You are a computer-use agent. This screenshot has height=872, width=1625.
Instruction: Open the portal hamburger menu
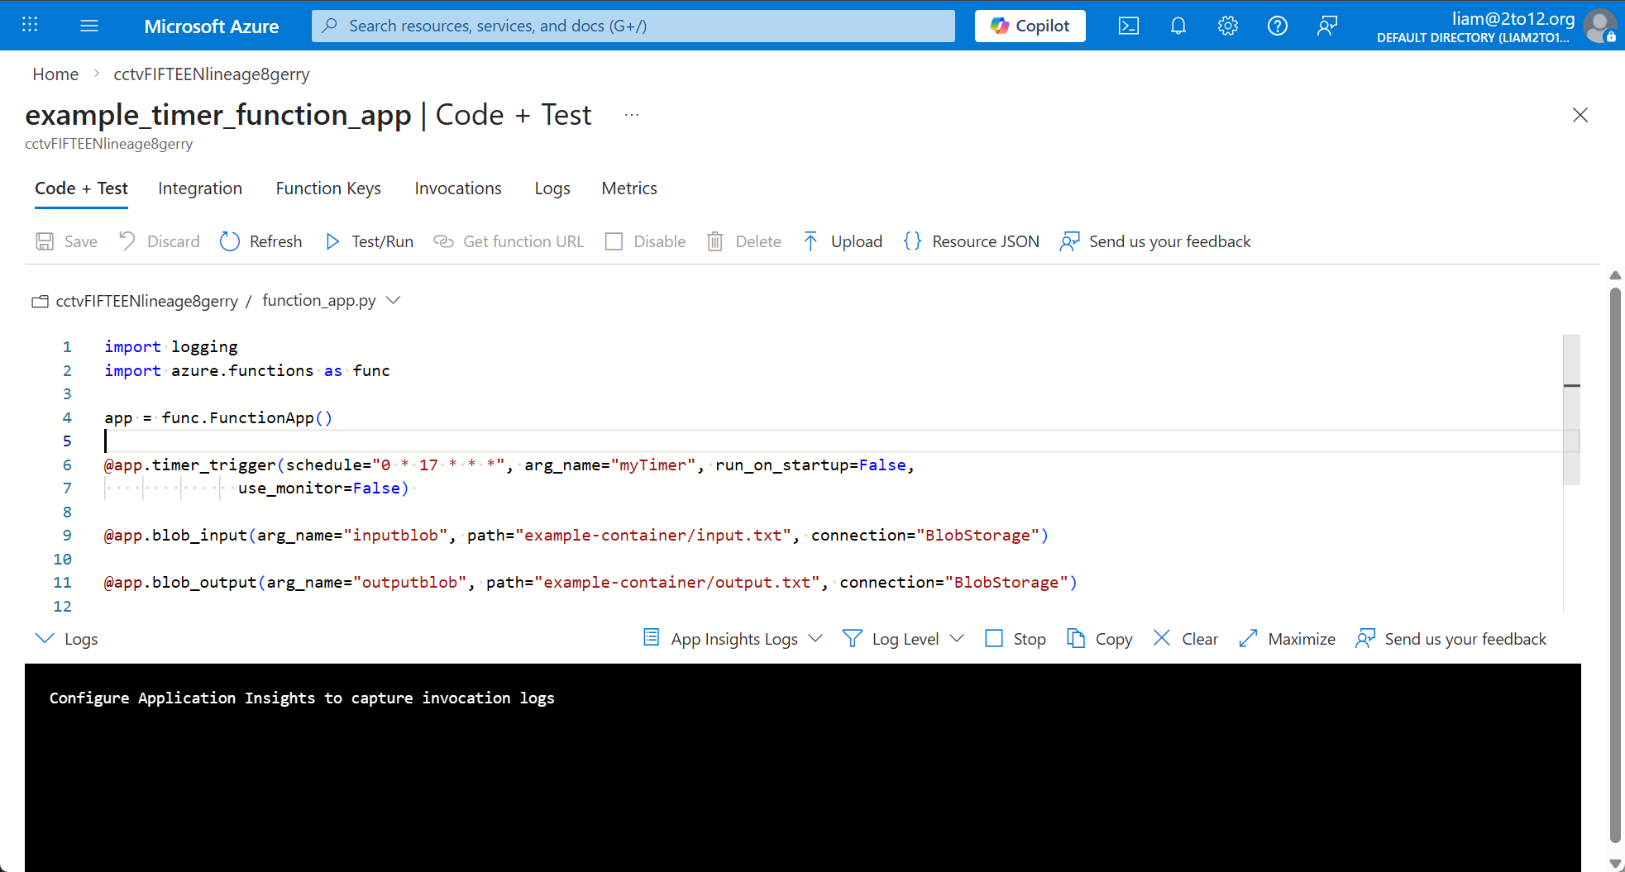pyautogui.click(x=89, y=26)
